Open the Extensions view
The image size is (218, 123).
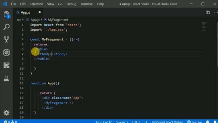(x=6, y=65)
